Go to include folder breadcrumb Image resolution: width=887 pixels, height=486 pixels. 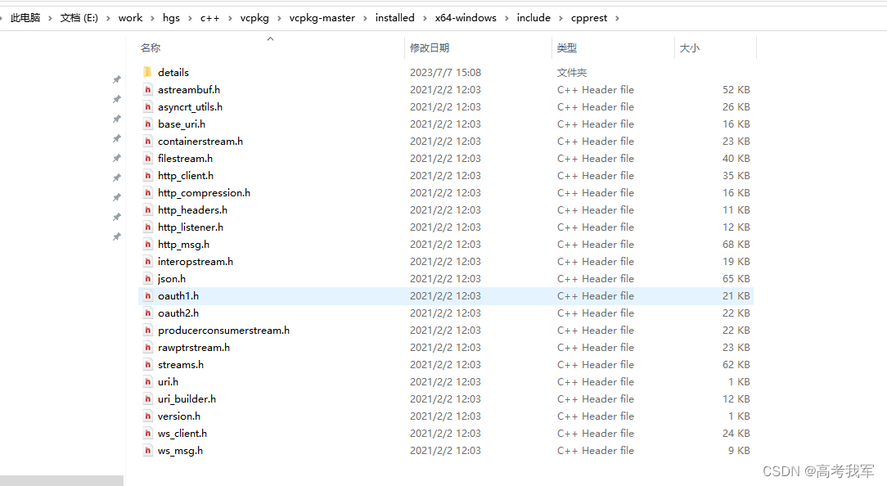pos(534,18)
